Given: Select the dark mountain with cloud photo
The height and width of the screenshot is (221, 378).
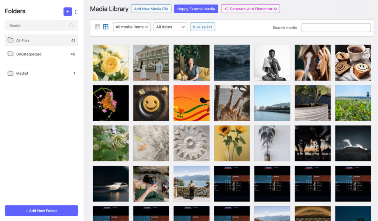Looking at the screenshot, I should pyautogui.click(x=353, y=143).
